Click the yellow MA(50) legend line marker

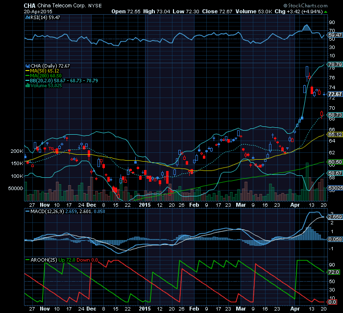27,71
